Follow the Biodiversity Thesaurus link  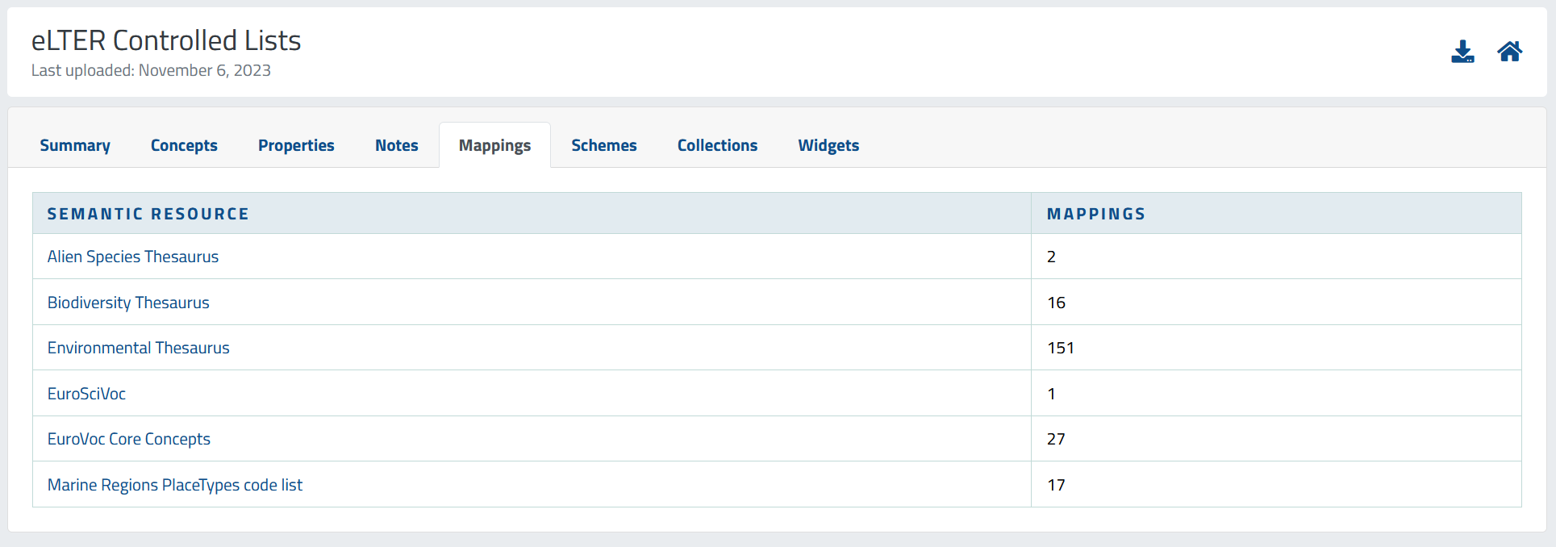[x=128, y=303]
